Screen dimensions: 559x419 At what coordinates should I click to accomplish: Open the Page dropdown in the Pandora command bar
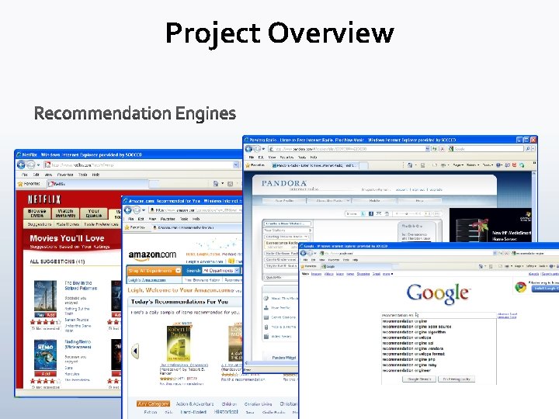pyautogui.click(x=458, y=165)
